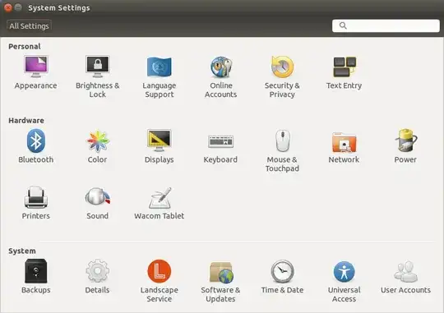
Task: Open the Network settings folder icon
Action: (344, 142)
